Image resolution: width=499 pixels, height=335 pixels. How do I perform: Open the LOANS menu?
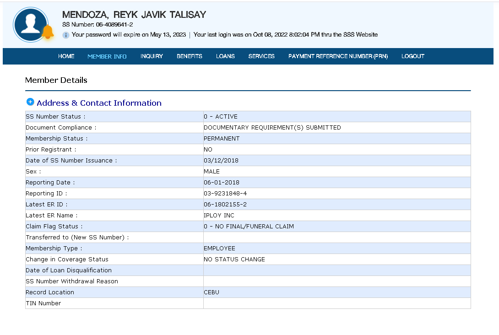click(225, 56)
